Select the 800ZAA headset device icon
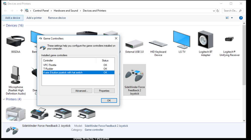The height and width of the screenshot is (140, 251). coord(16,41)
